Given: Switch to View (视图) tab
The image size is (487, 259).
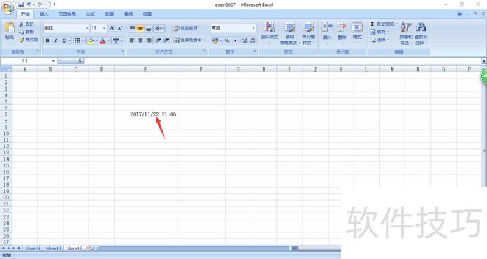Looking at the screenshot, I should click(147, 14).
